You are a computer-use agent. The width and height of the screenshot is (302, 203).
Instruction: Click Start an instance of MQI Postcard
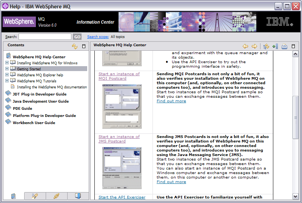[119, 76]
